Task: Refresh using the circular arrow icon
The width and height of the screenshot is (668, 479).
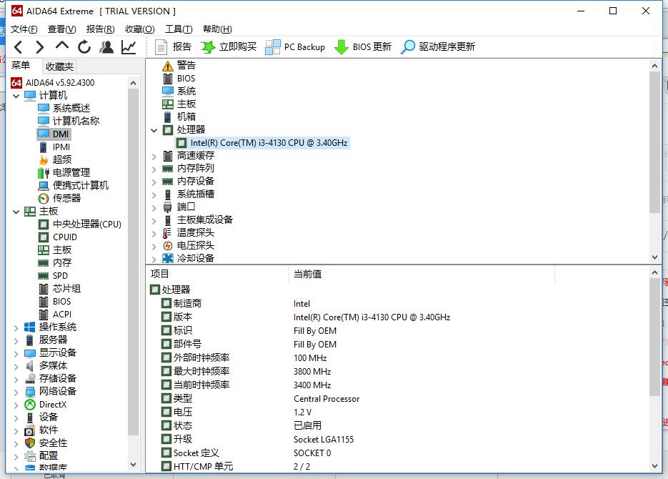Action: point(84,47)
